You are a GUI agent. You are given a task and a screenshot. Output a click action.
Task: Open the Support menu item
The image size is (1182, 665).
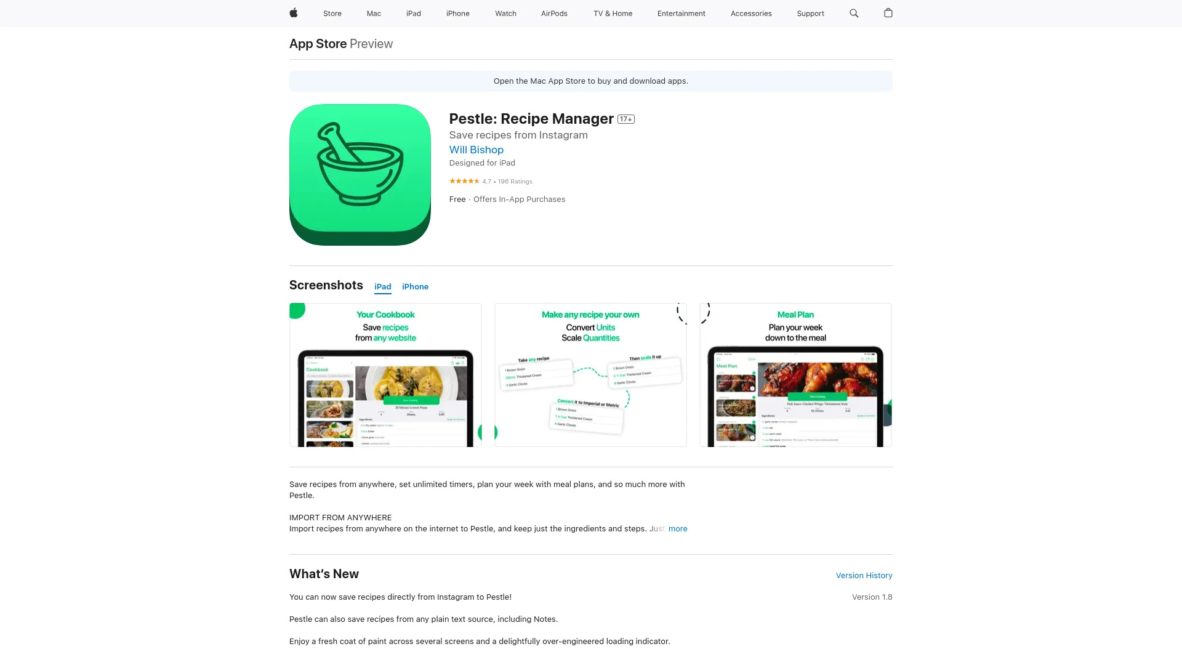pyautogui.click(x=810, y=13)
